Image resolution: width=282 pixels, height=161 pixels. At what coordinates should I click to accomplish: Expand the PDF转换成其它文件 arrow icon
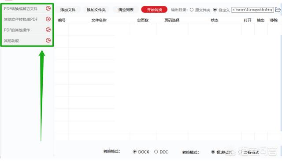point(48,8)
